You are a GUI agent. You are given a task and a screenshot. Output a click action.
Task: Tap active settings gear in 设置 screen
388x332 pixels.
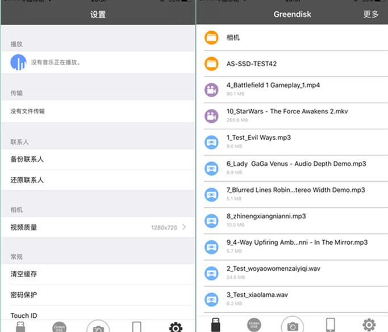click(176, 327)
